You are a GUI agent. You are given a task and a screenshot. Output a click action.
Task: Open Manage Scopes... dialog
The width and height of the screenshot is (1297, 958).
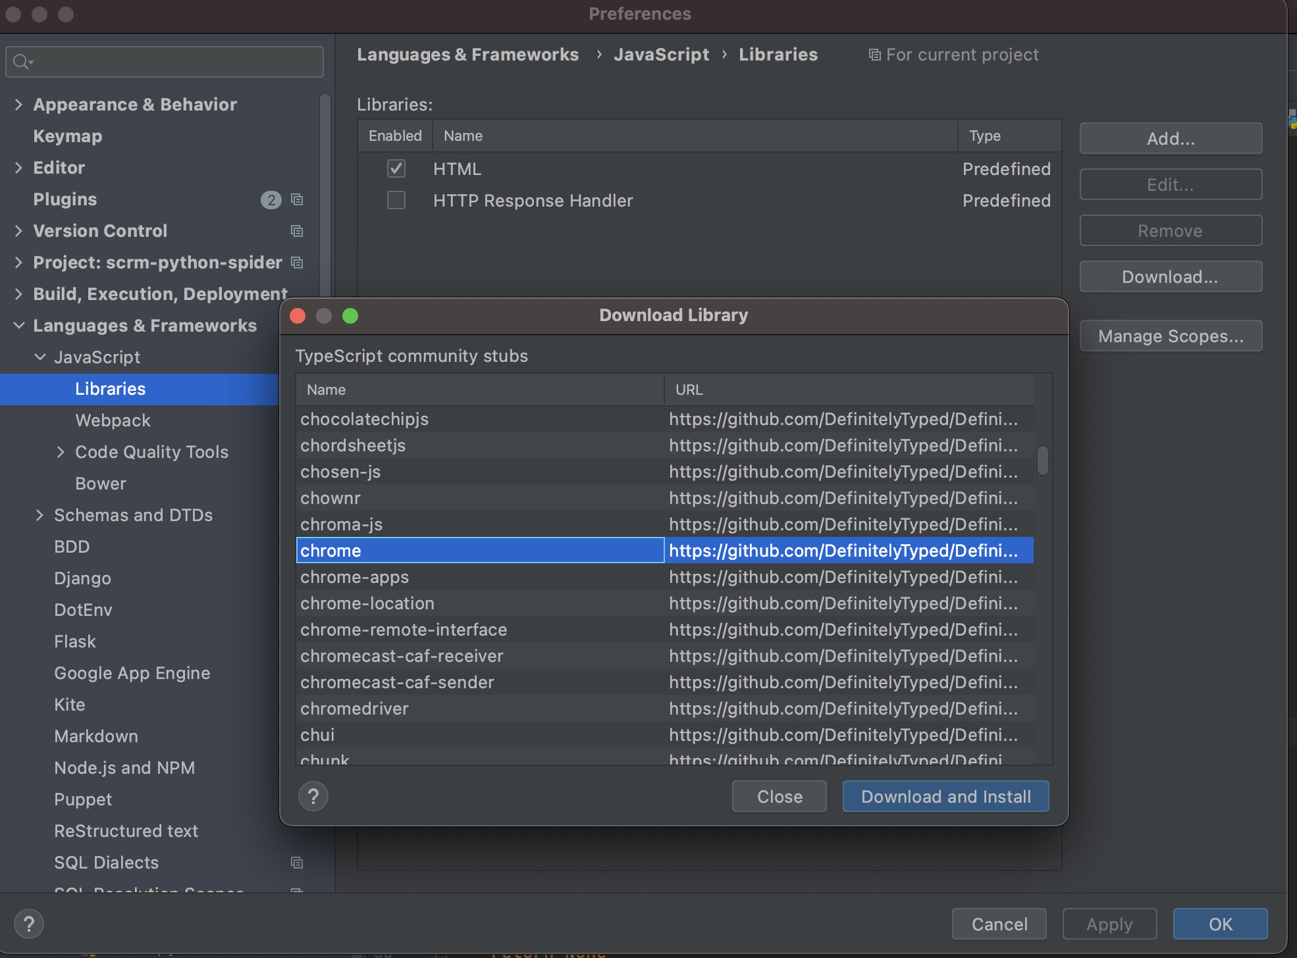(1171, 336)
